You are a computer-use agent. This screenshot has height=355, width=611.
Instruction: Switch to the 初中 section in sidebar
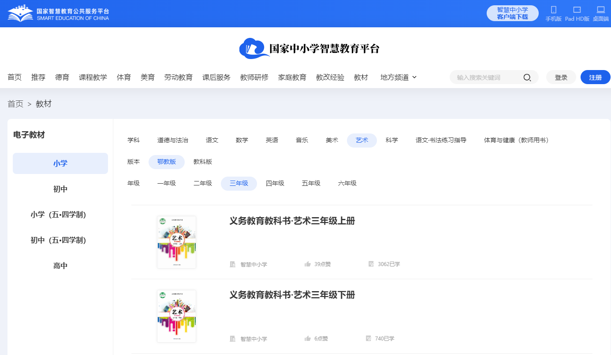(x=60, y=189)
